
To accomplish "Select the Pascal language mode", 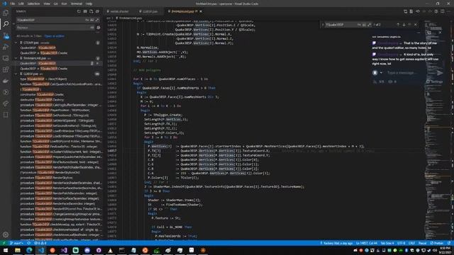I will point(423,243).
